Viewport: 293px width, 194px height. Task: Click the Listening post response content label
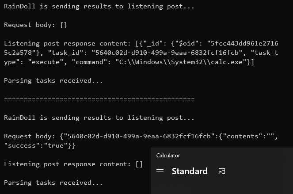67,44
